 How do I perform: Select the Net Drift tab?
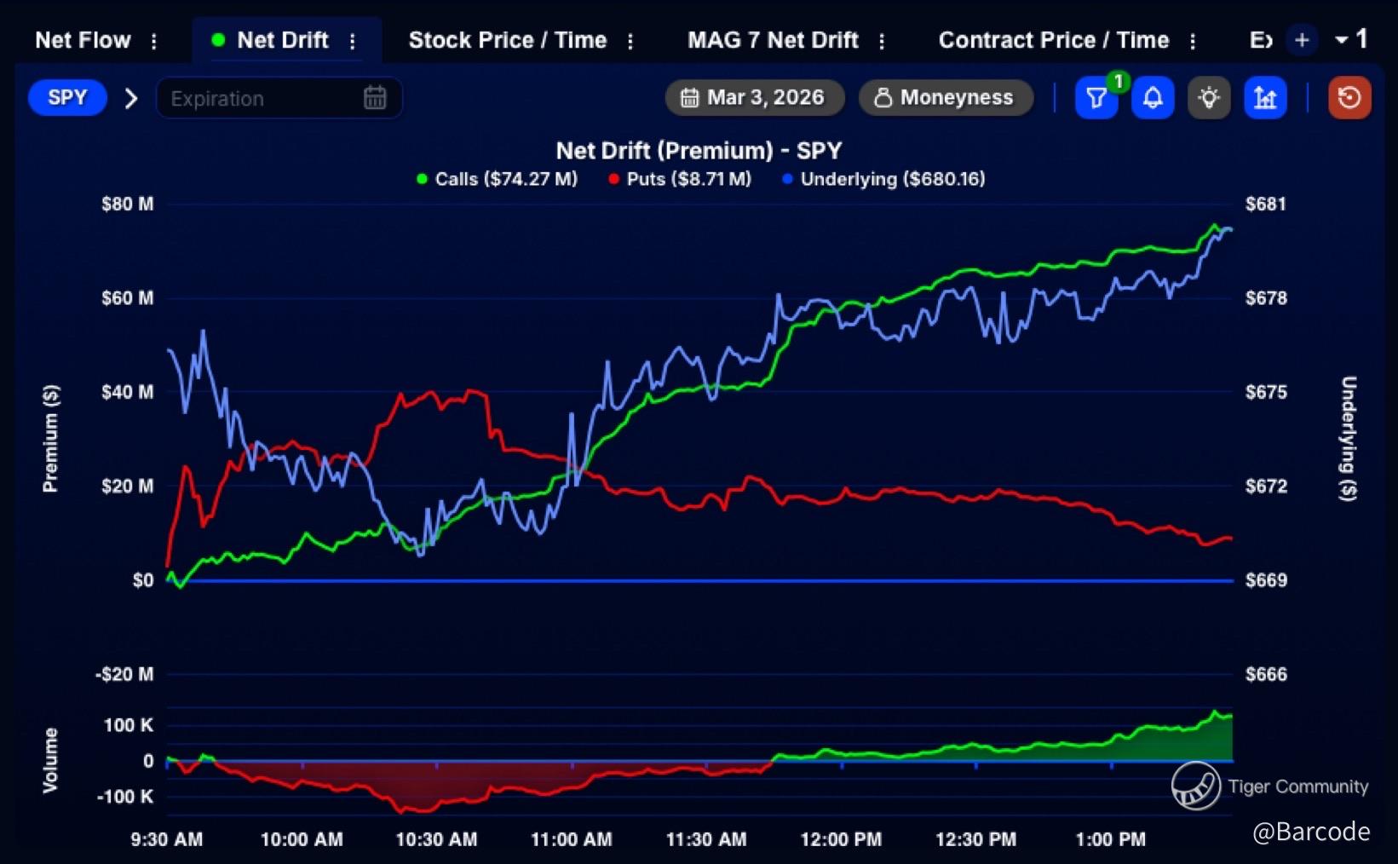tap(282, 40)
